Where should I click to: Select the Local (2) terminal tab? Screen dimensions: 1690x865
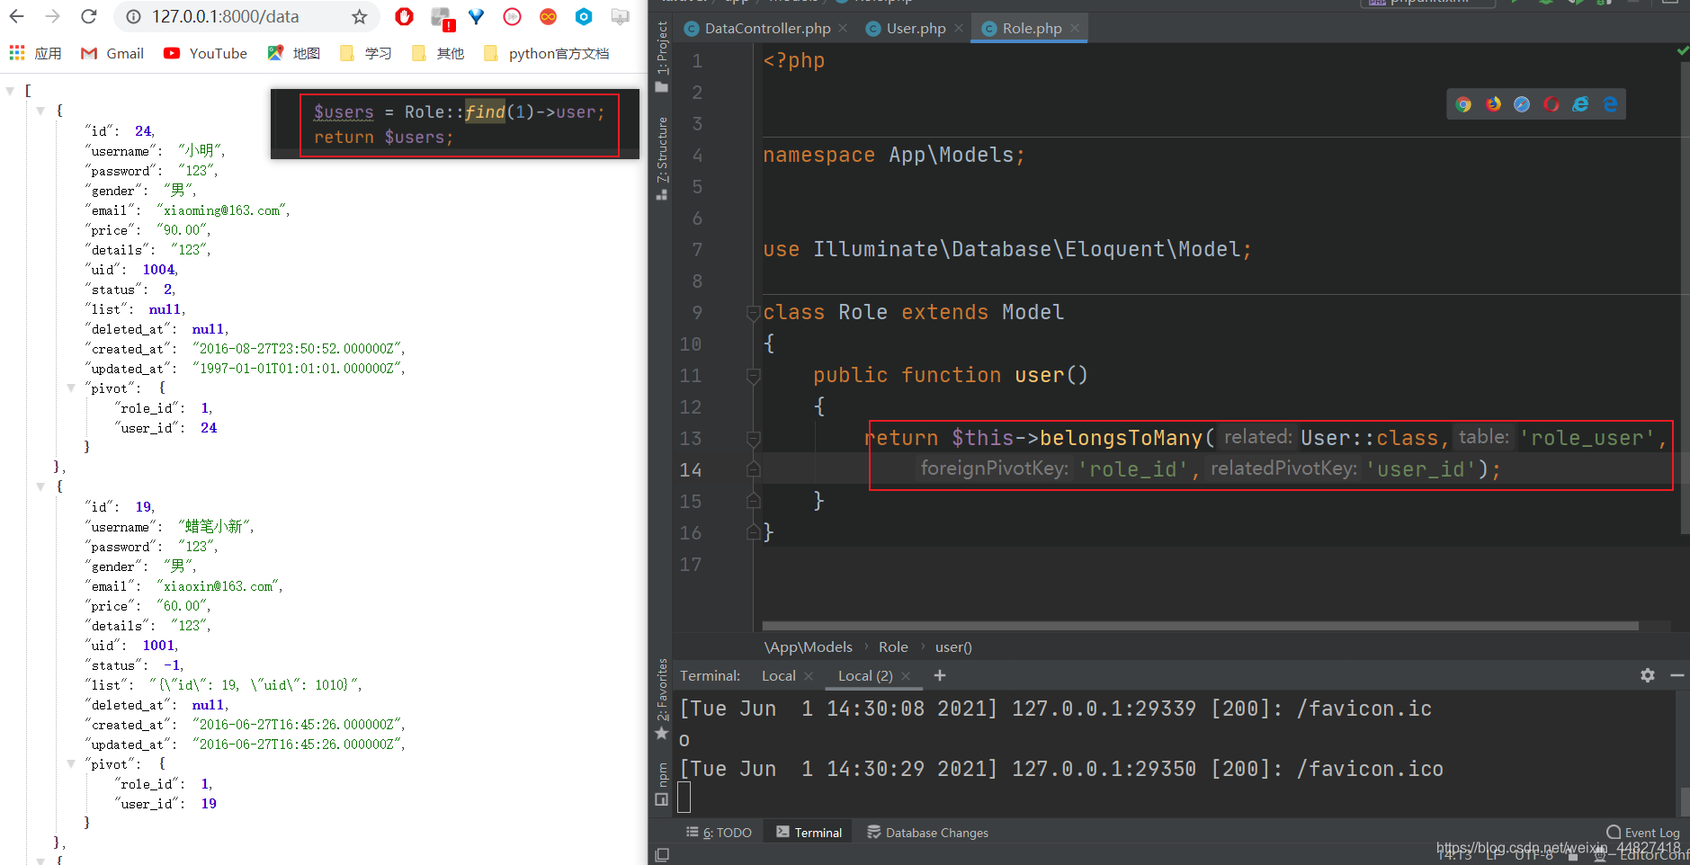[865, 675]
